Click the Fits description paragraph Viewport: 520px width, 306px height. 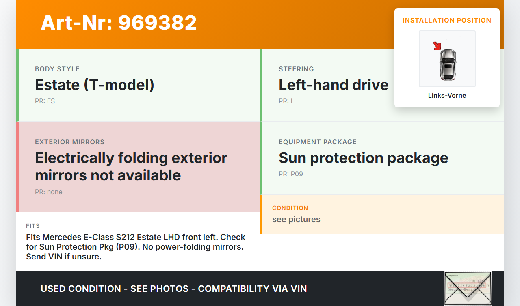pos(136,246)
